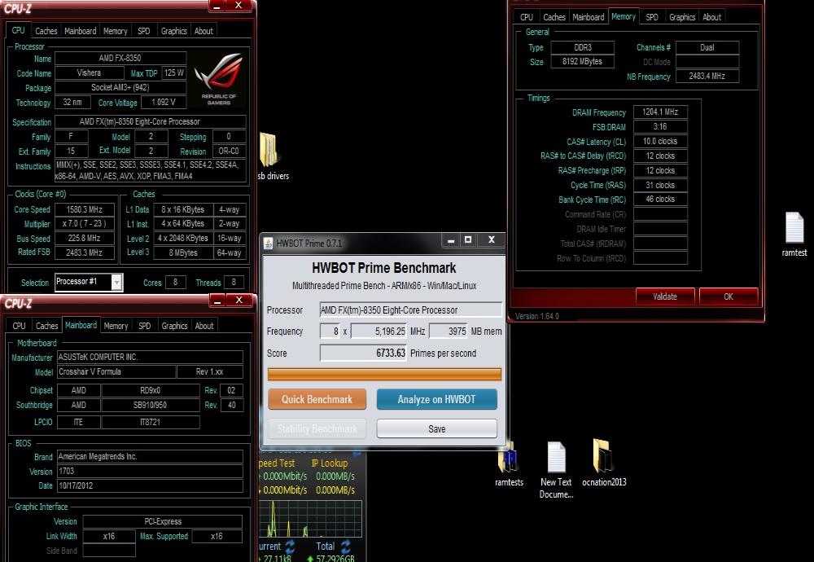Screen dimensions: 814x562
Task: Click the Current refresh icon in network widget
Action: point(290,547)
